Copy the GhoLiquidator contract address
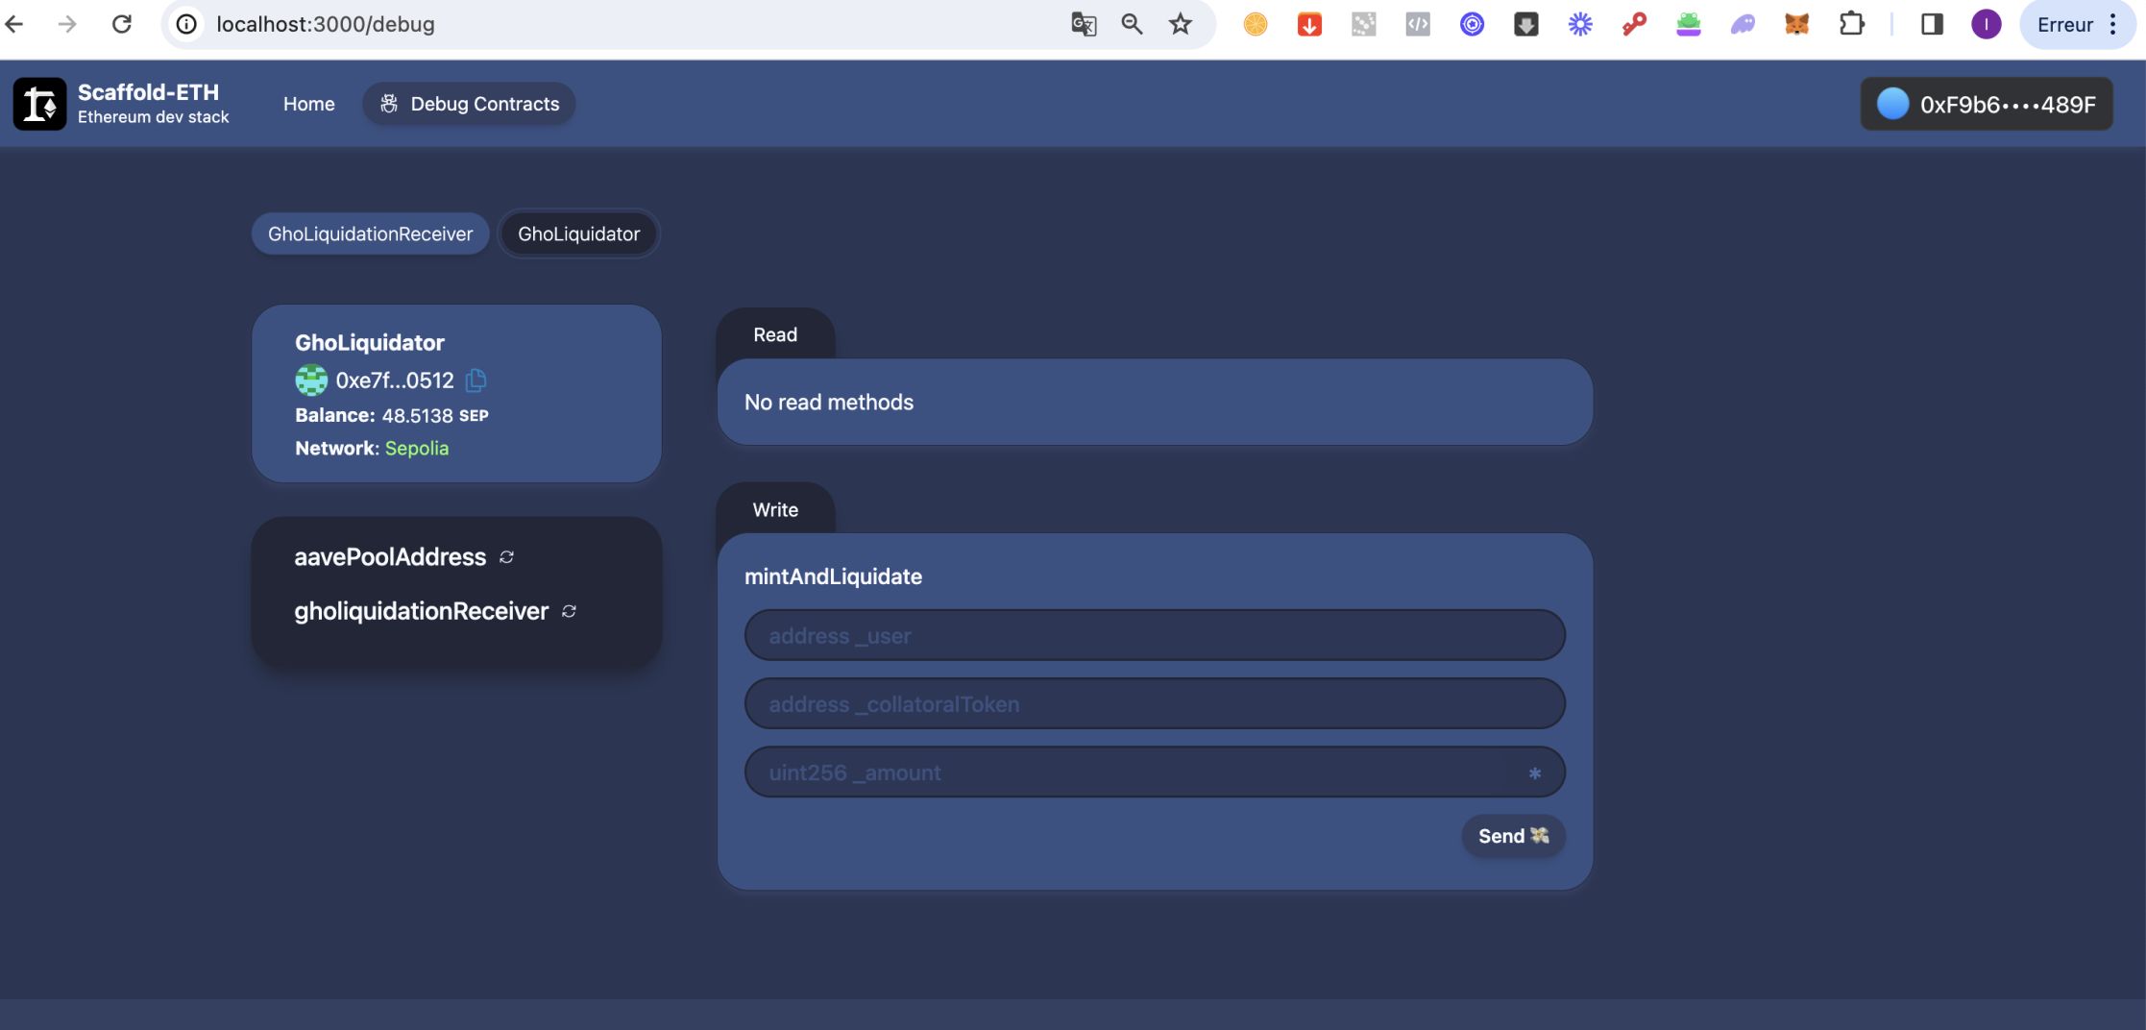This screenshot has width=2146, height=1030. click(x=476, y=380)
